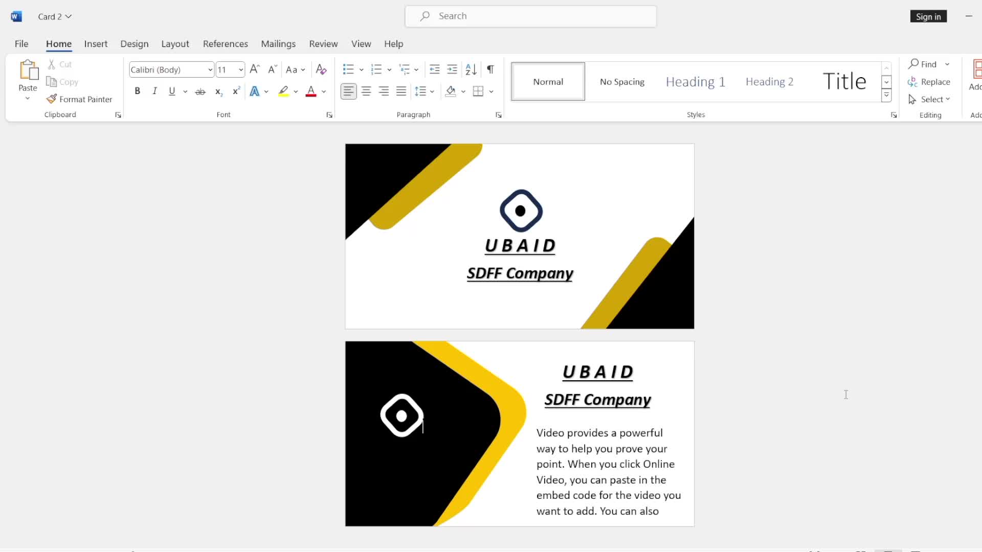Open the Mailings tab

[x=278, y=43]
